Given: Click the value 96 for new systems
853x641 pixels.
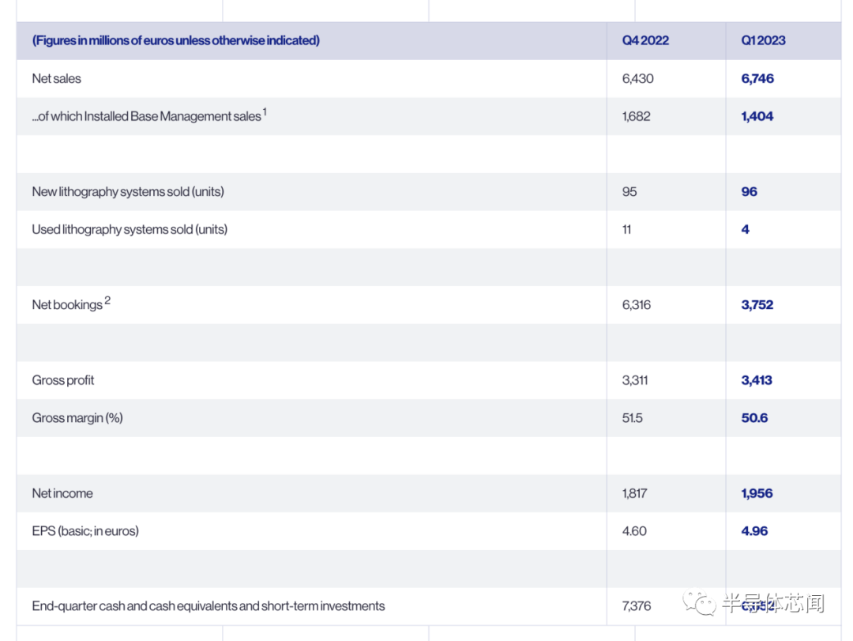Looking at the screenshot, I should (x=749, y=192).
